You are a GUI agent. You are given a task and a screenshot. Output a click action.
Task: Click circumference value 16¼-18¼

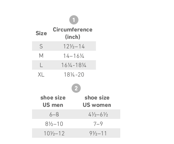(x=74, y=65)
